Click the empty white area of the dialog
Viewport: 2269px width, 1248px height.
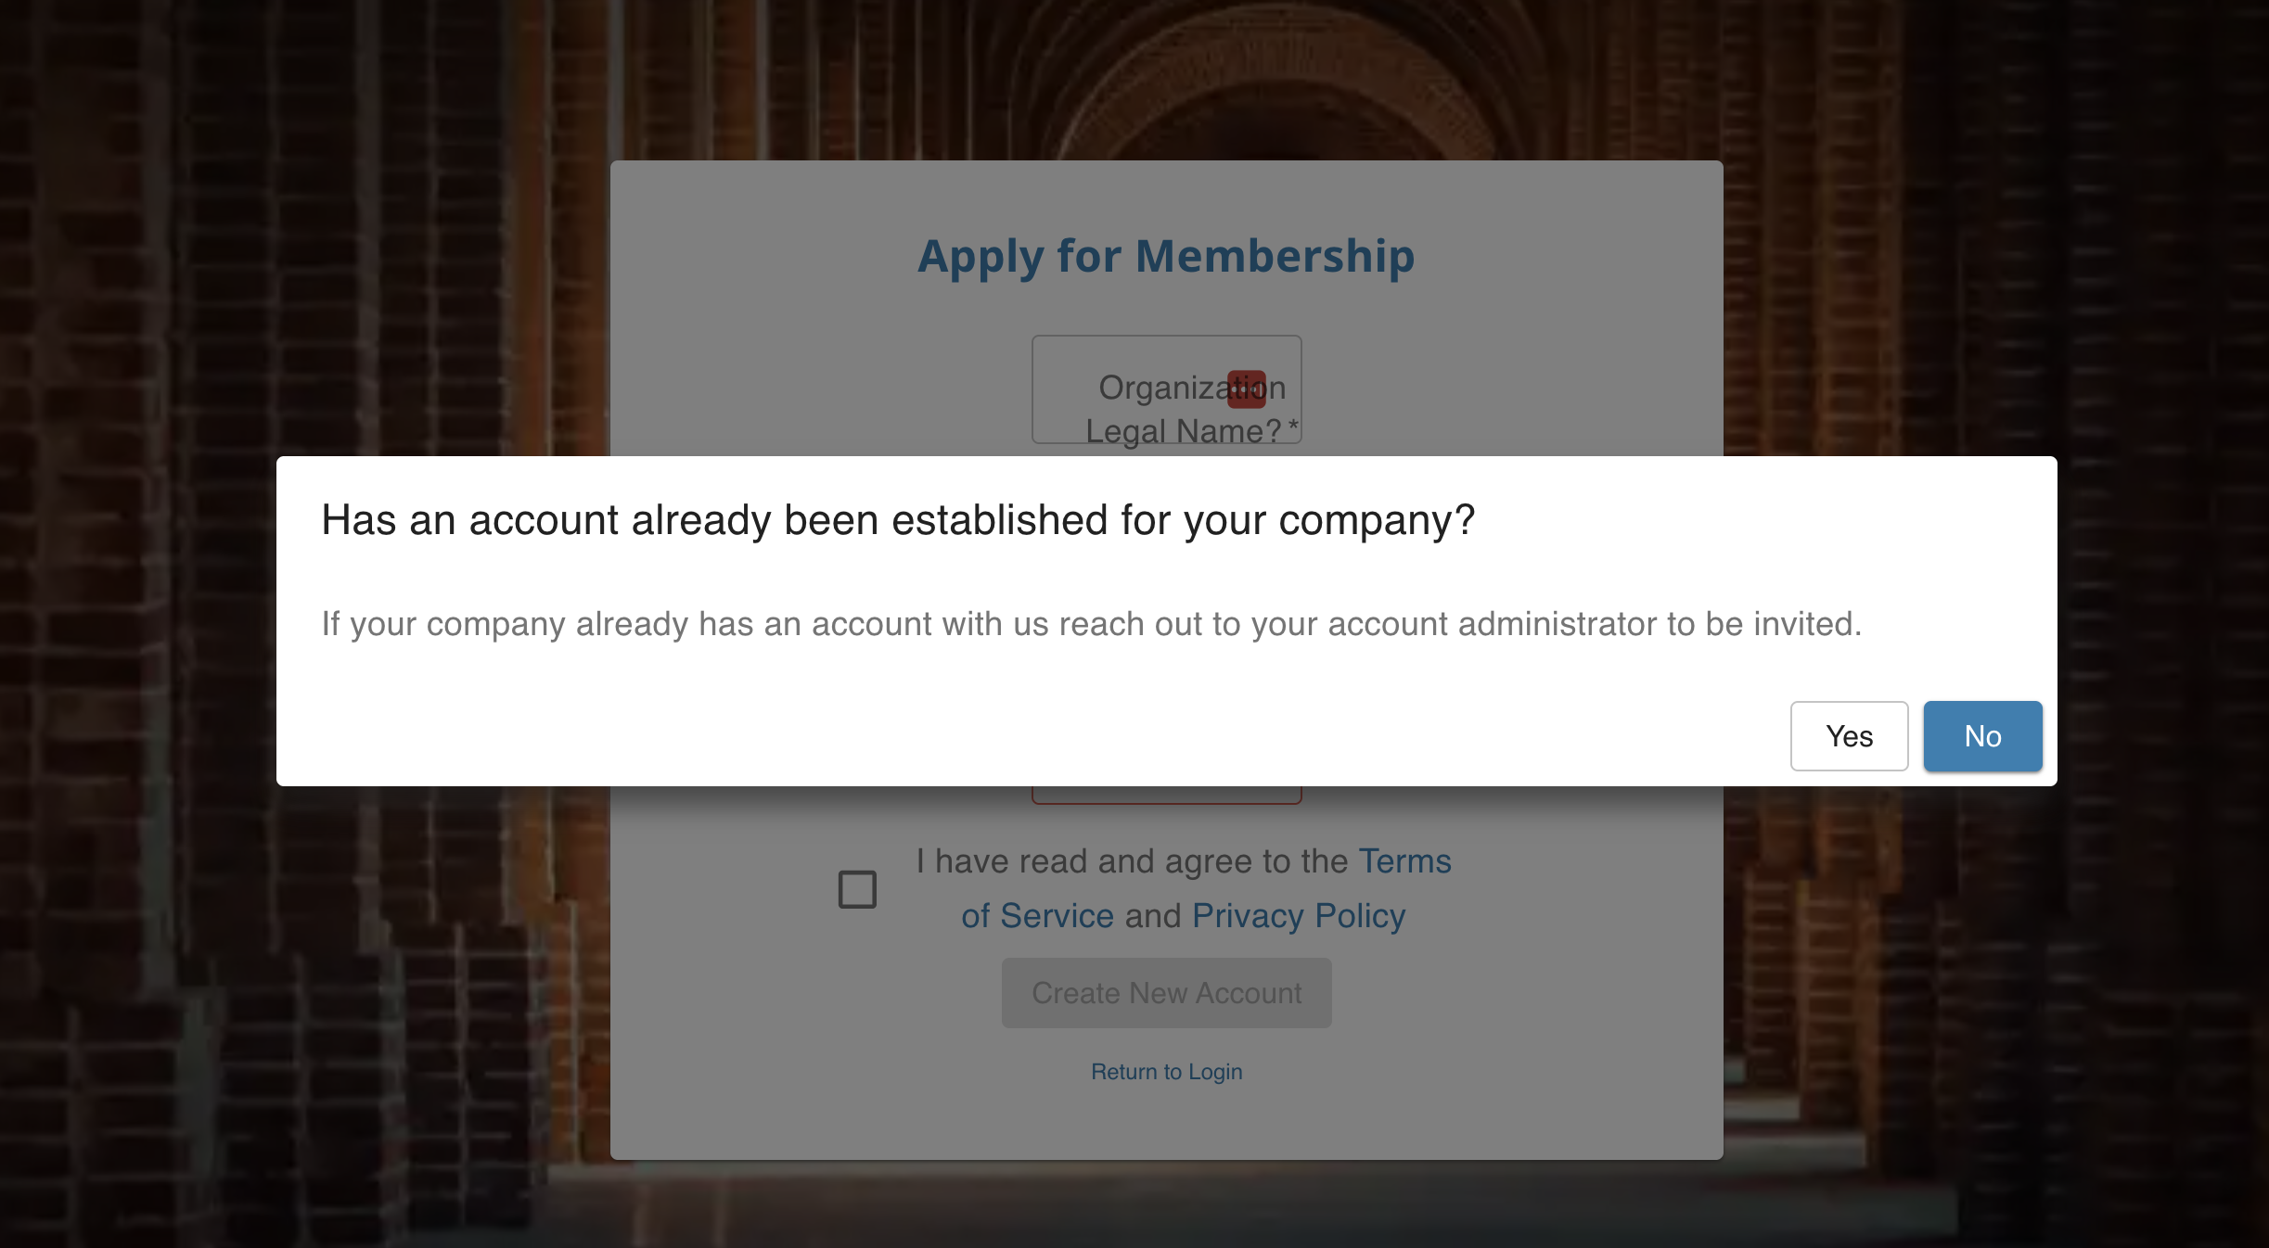pos(1020,723)
